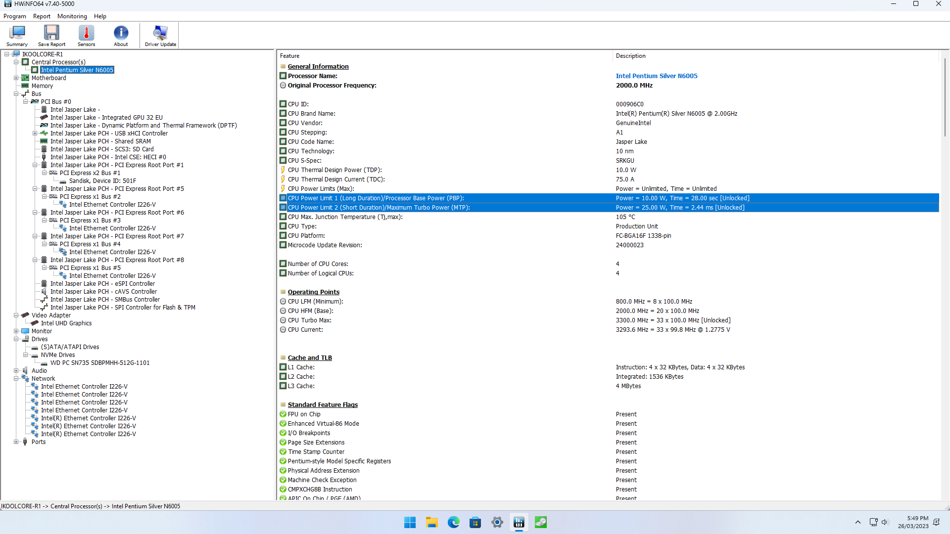The height and width of the screenshot is (534, 950).
Task: Collapse the PCI Bus #0 node
Action: (x=26, y=102)
